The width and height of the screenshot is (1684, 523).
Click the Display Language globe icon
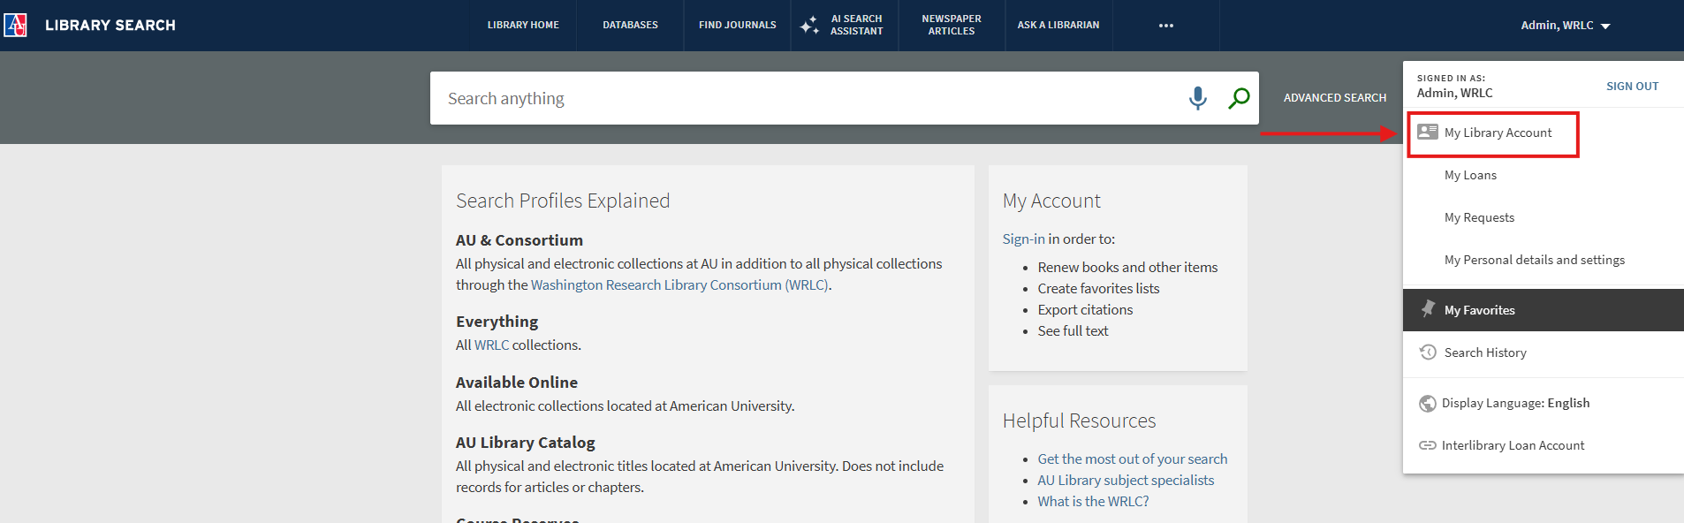coord(1427,403)
